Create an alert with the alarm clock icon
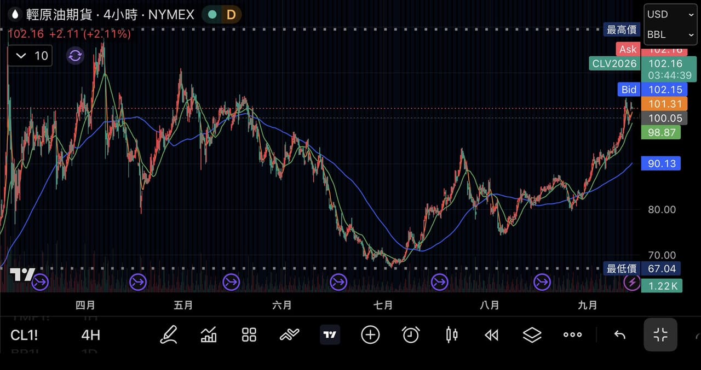This screenshot has width=701, height=370. pos(411,334)
